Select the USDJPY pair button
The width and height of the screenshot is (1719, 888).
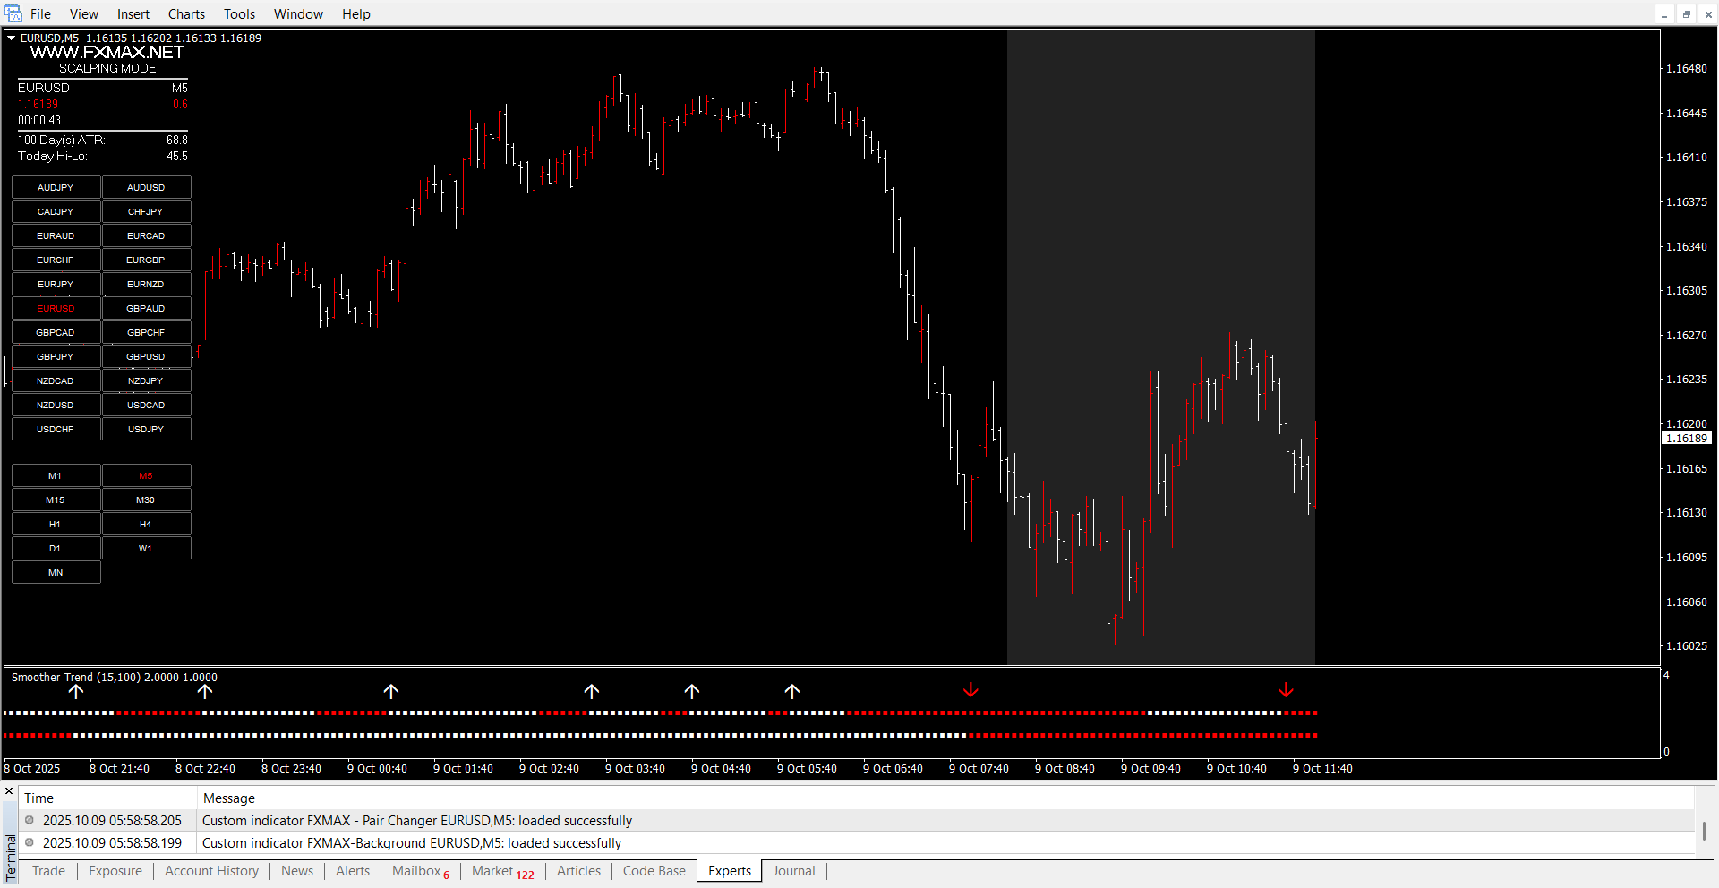point(146,429)
